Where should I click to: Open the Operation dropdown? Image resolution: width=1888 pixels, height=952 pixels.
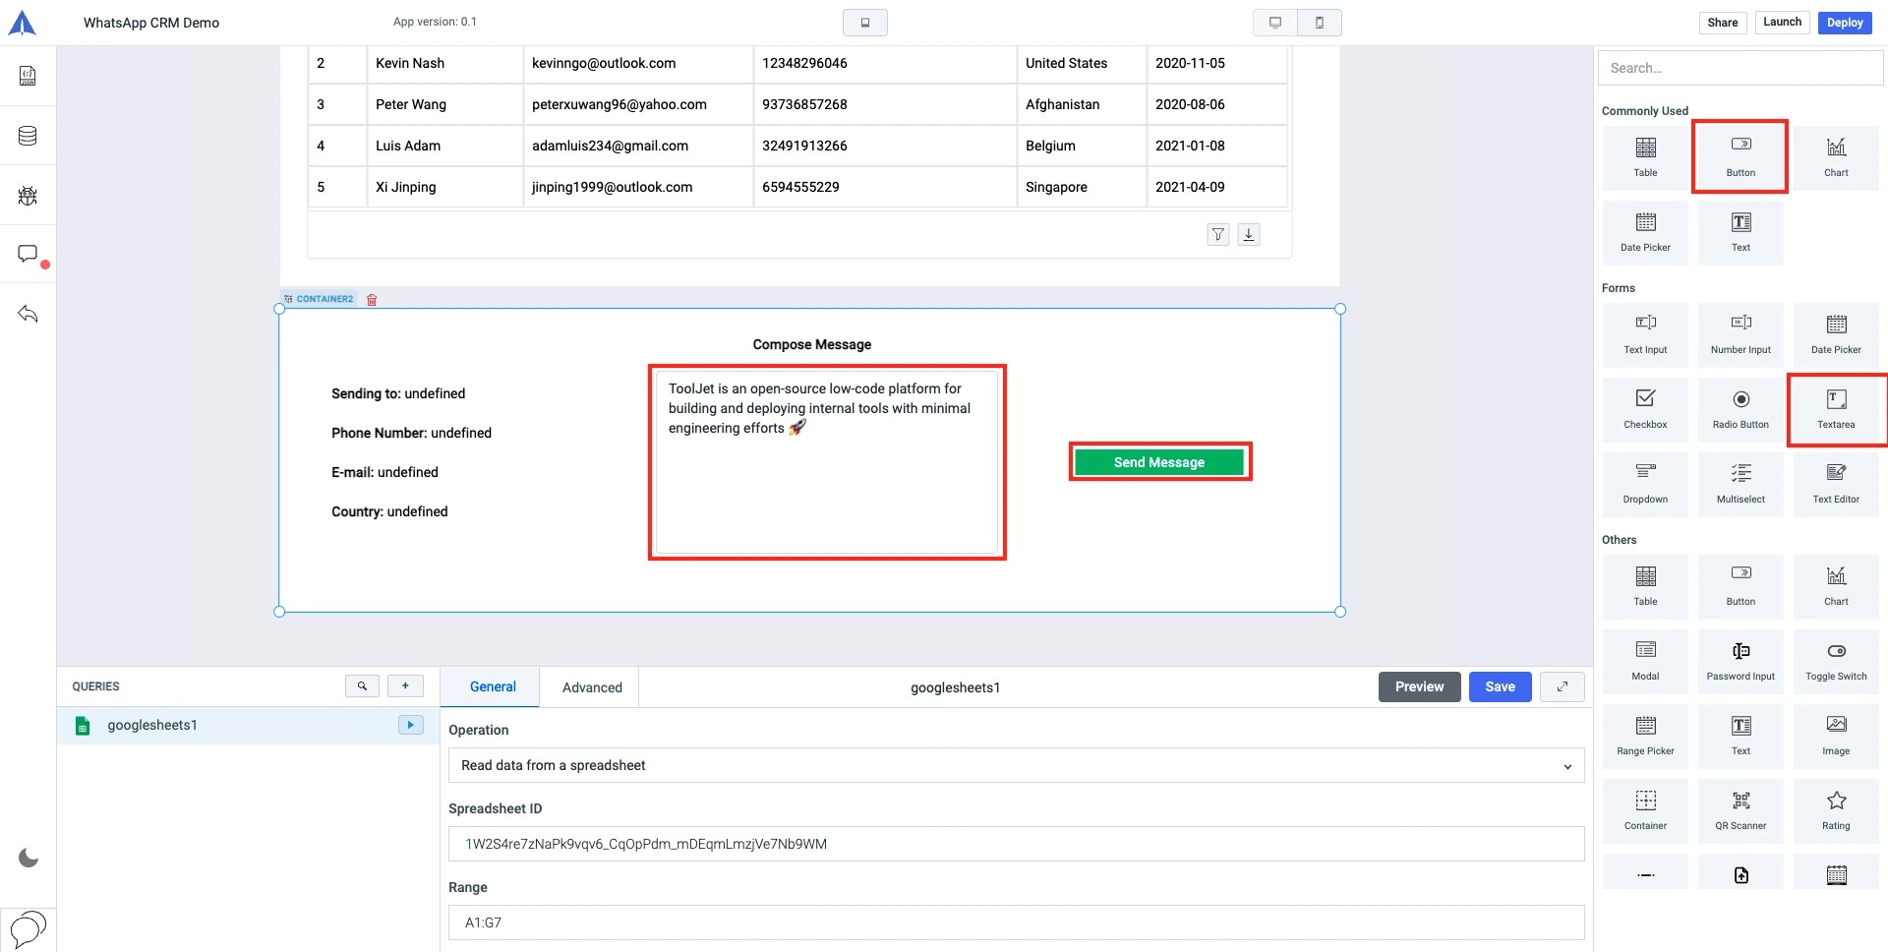tap(1015, 764)
